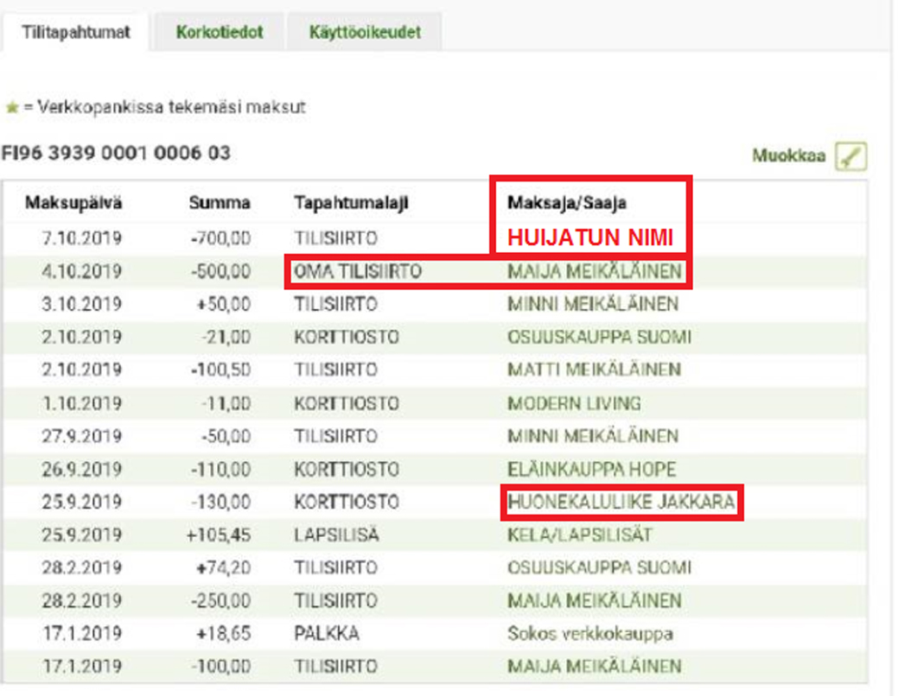Switch to the Korkotiedot tab
This screenshot has width=898, height=696.
pyautogui.click(x=220, y=33)
